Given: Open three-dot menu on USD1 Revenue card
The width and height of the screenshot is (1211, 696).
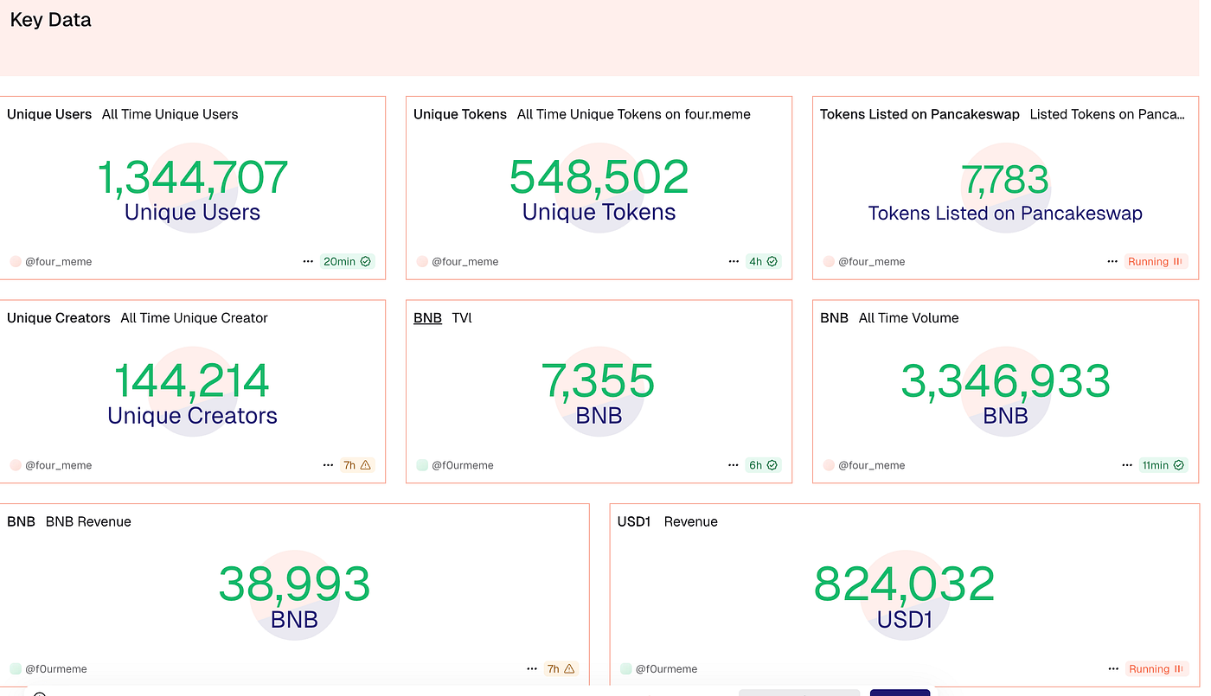Looking at the screenshot, I should [1112, 669].
